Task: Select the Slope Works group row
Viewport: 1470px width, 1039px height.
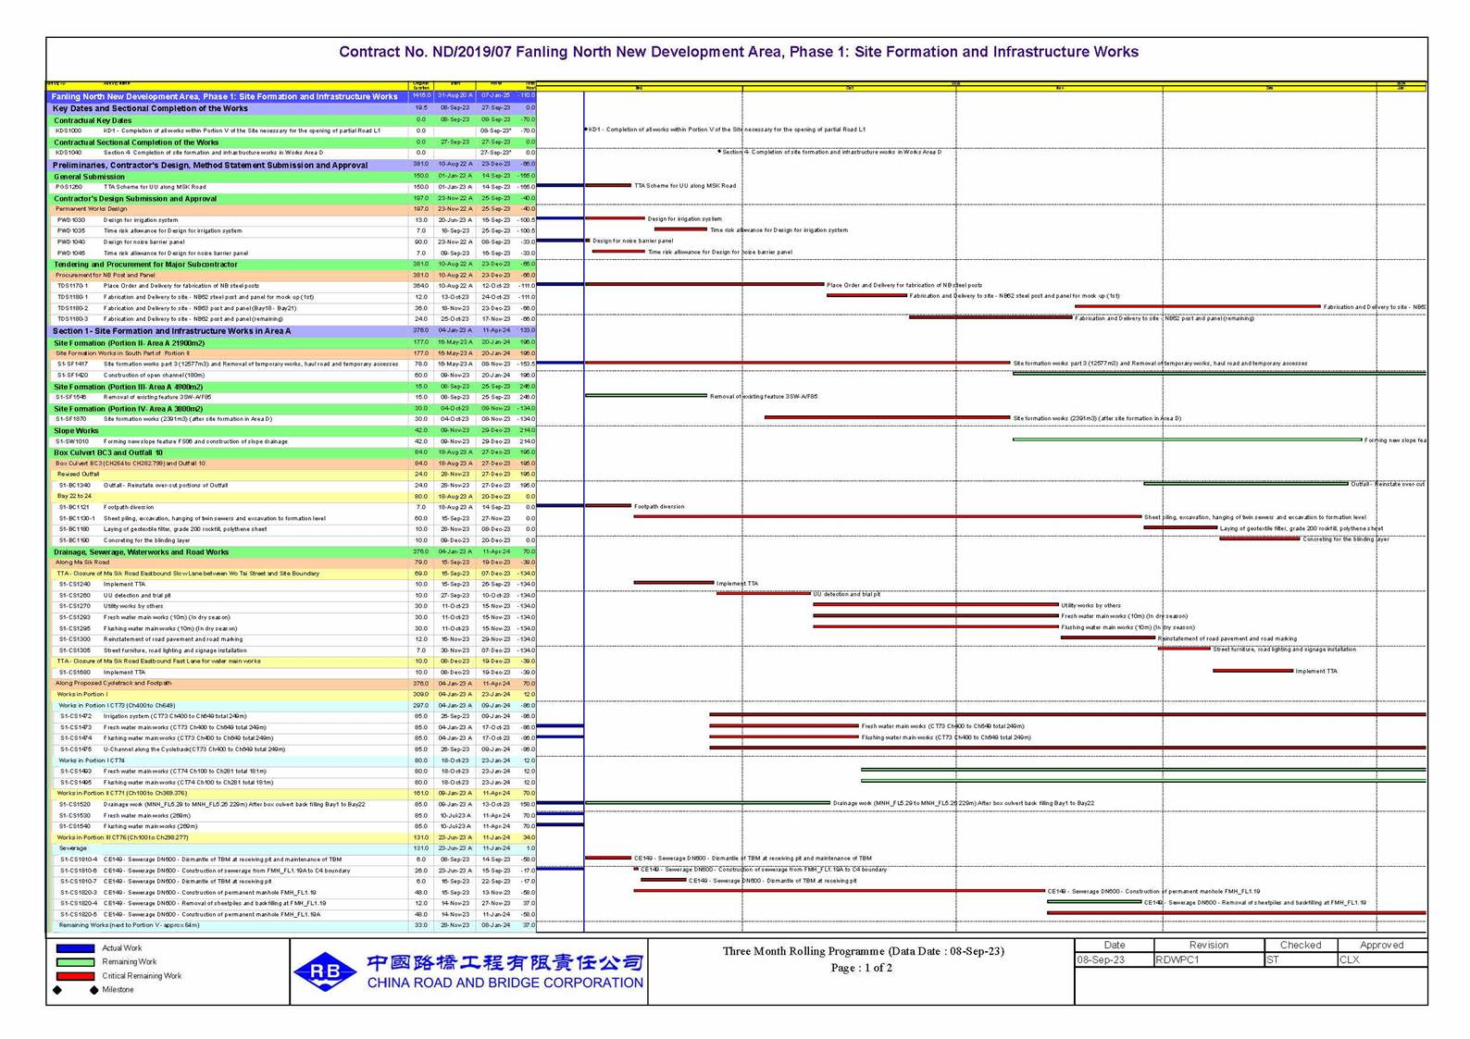Action: pos(76,430)
